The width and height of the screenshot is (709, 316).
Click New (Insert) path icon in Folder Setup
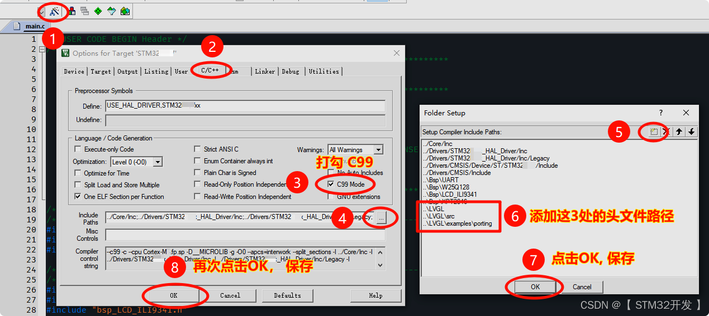pyautogui.click(x=654, y=132)
